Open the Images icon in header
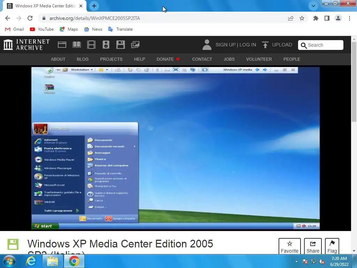 pyautogui.click(x=135, y=45)
